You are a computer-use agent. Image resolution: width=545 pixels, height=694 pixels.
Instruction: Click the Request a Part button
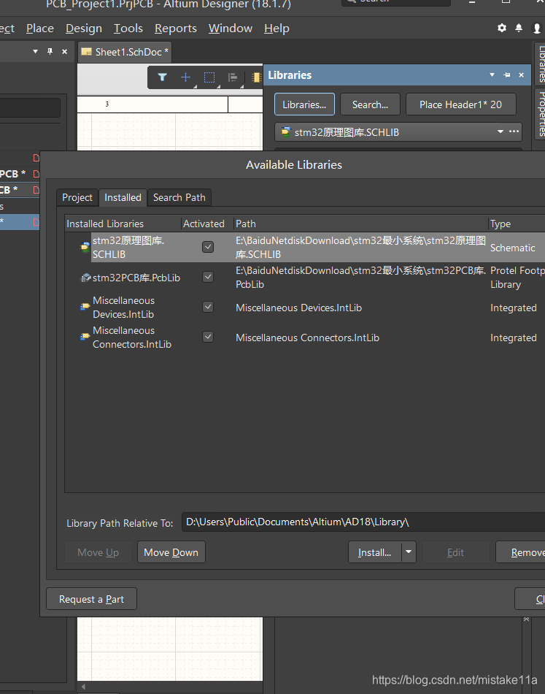click(91, 599)
